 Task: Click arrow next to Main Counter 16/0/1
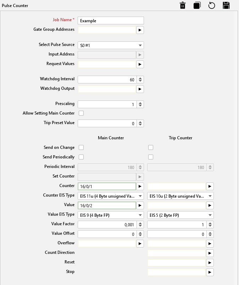140,186
